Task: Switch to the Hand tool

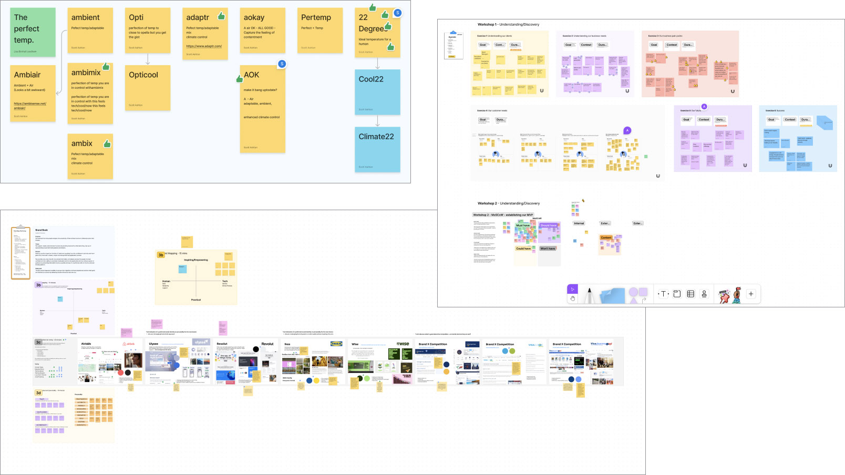Action: coord(572,298)
